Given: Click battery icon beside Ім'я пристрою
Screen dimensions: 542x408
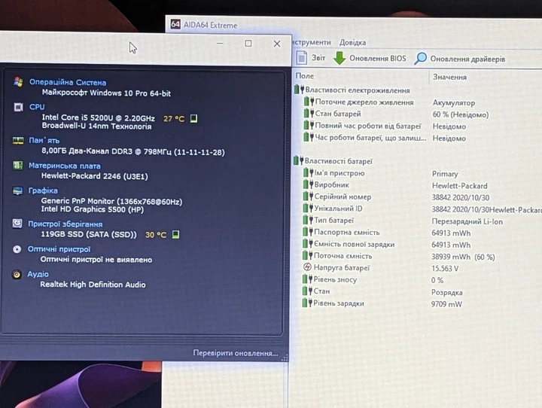Looking at the screenshot, I should pos(308,172).
